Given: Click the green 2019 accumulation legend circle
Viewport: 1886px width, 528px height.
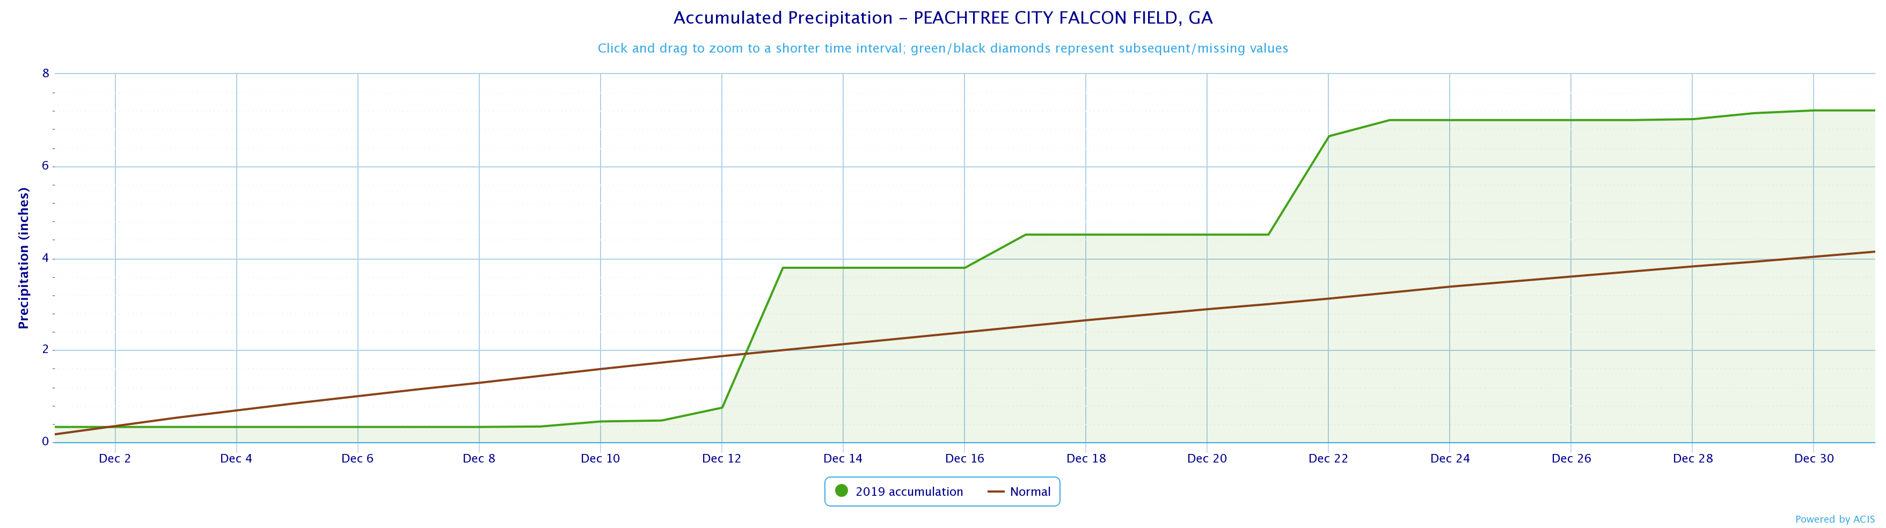Looking at the screenshot, I should 841,492.
